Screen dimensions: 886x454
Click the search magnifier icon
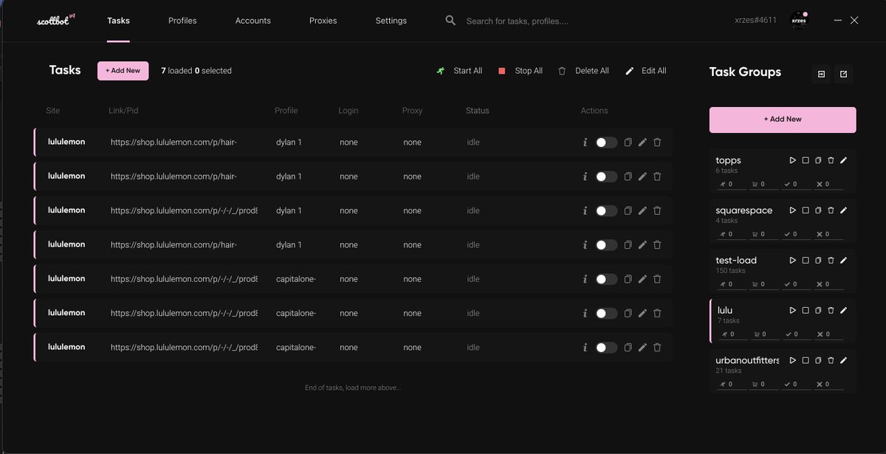(450, 21)
